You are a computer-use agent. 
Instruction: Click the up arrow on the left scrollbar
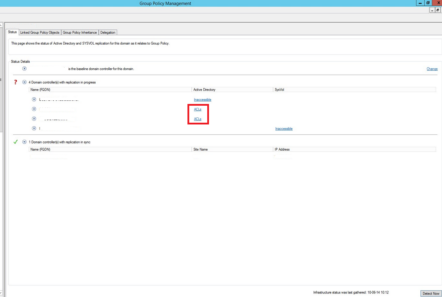[1, 24]
